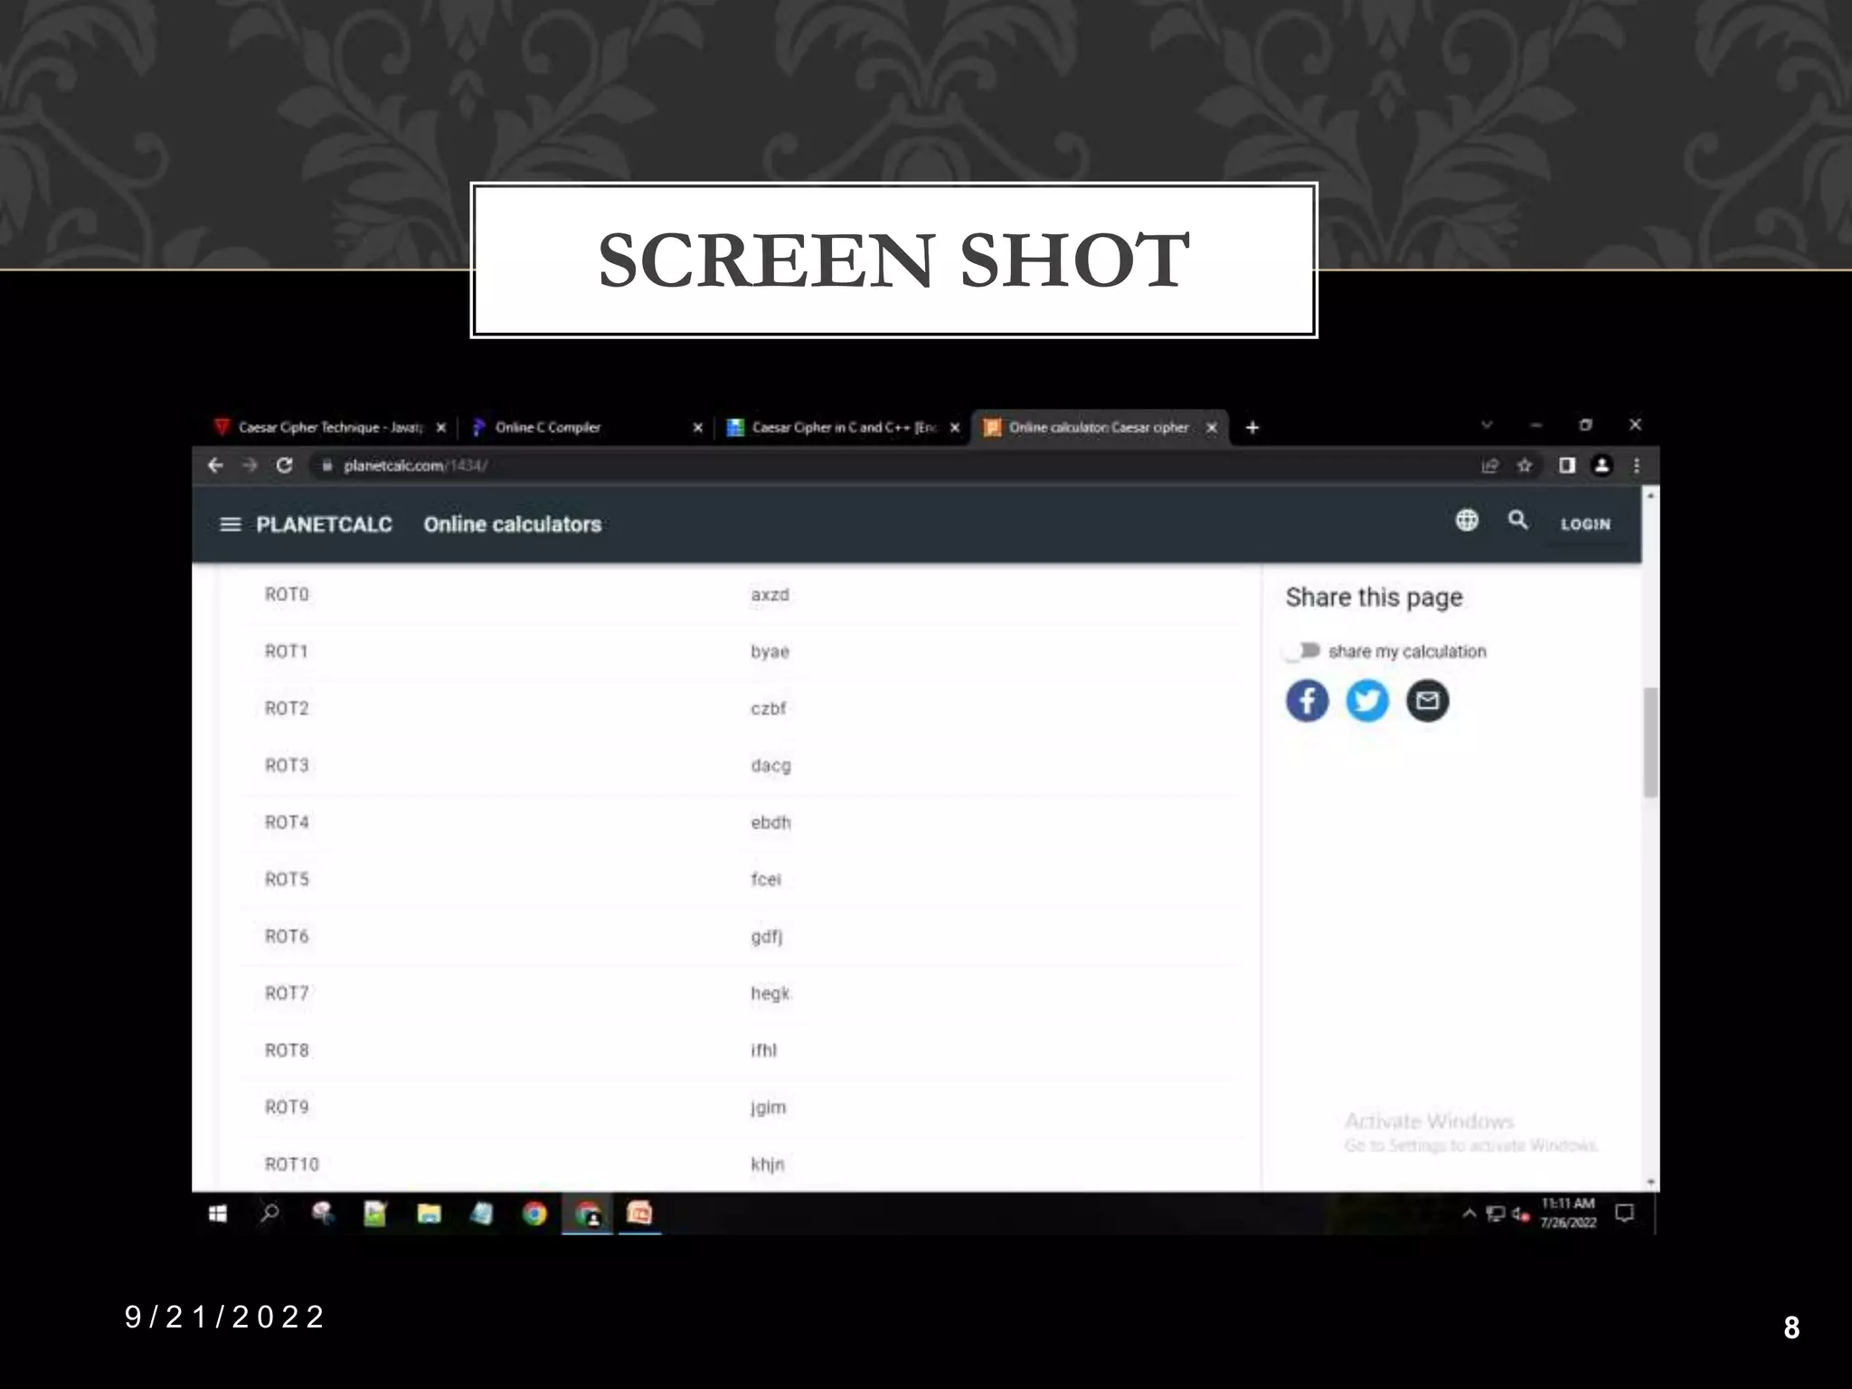The height and width of the screenshot is (1389, 1852).
Task: Open a new browser tab
Action: [x=1252, y=428]
